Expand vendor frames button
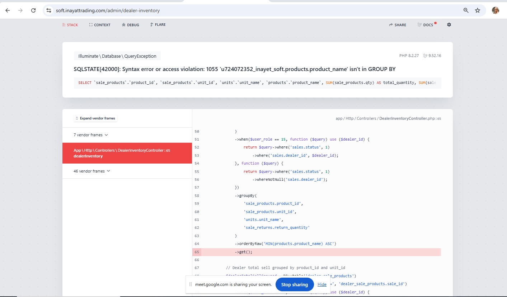 [95, 118]
